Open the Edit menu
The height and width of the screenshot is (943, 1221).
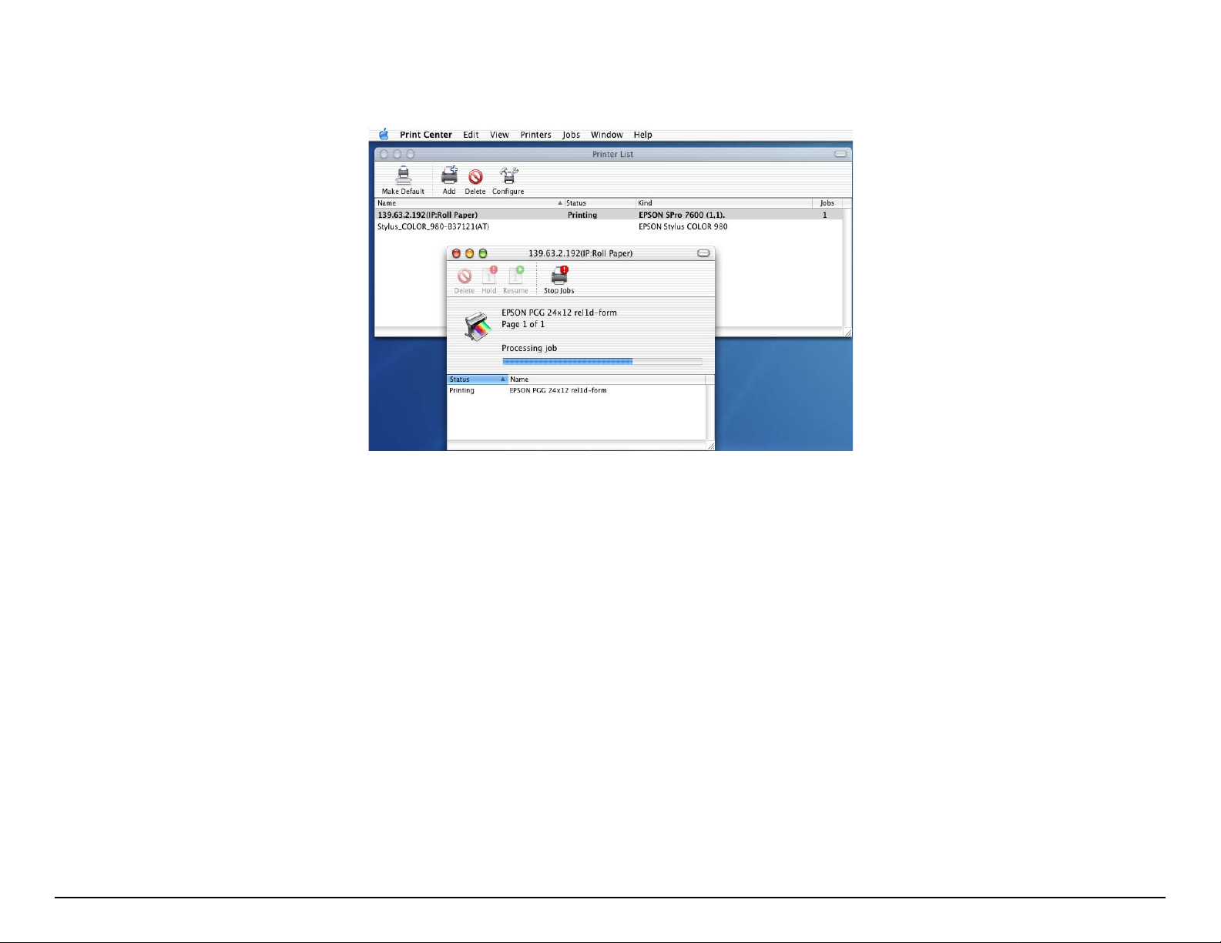[471, 135]
